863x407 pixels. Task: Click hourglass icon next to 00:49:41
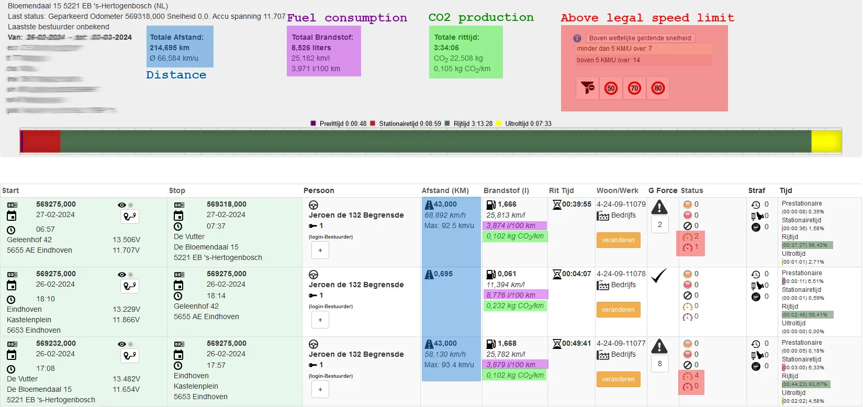pos(557,344)
